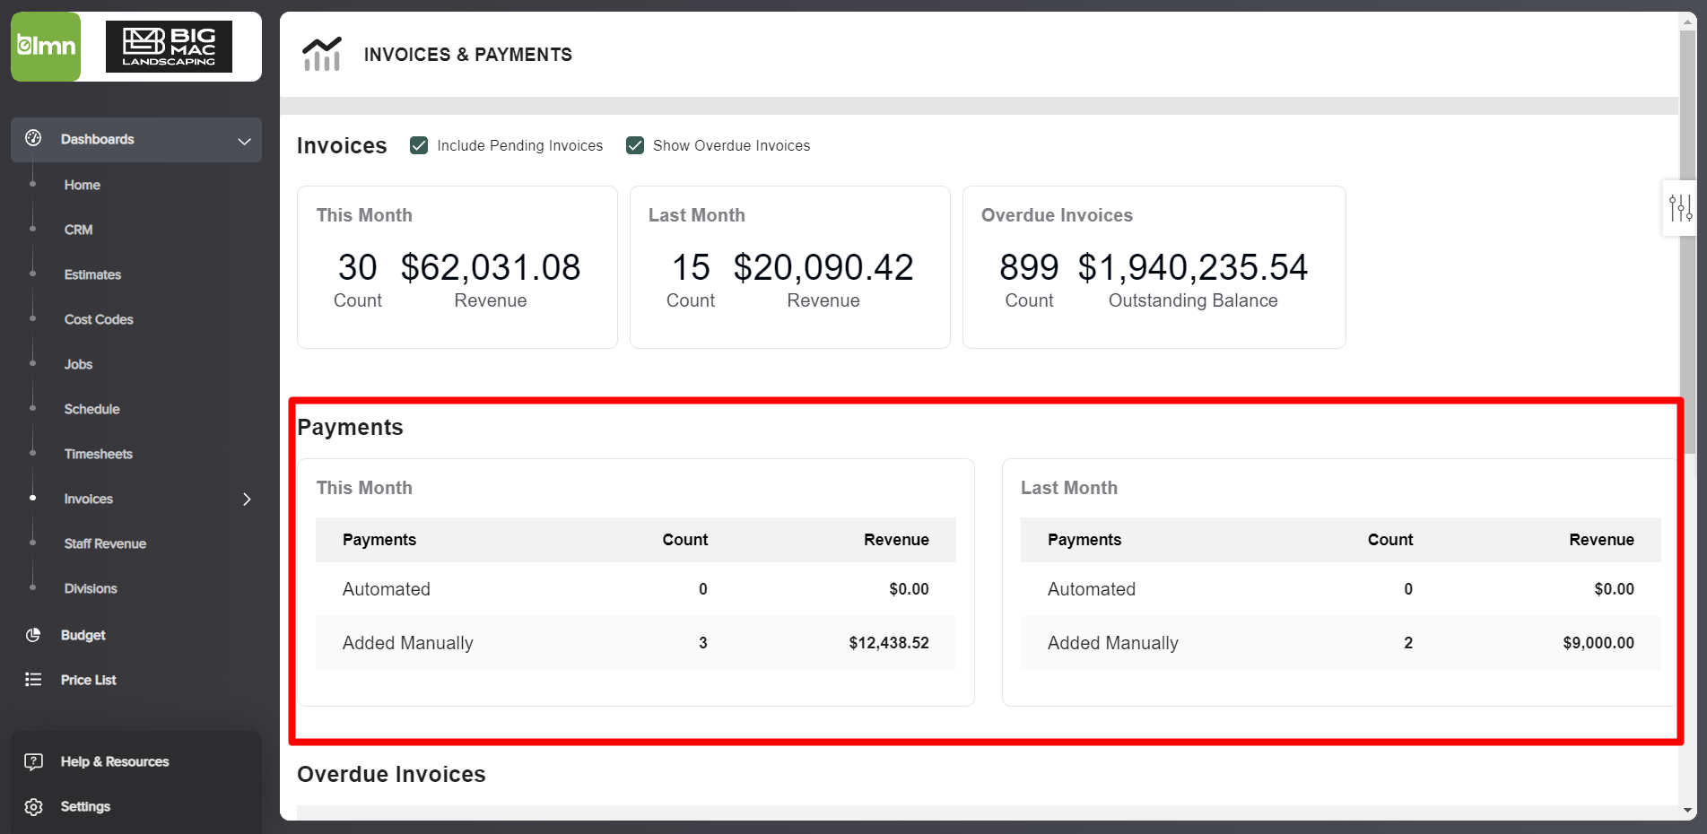Click the This Month invoice count 30

[357, 267]
